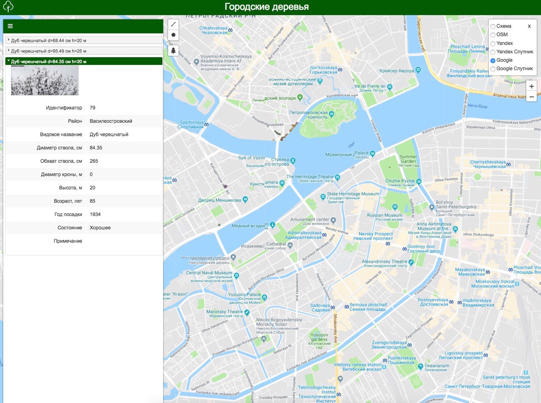The image size is (541, 403).
Task: Click the Медный всадник marker
Action: pyautogui.click(x=273, y=225)
